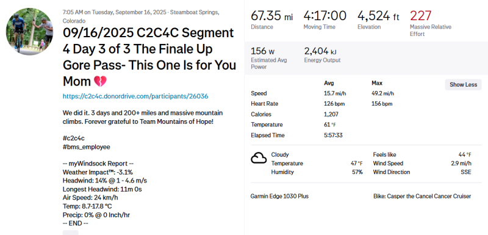Image resolution: width=488 pixels, height=235 pixels.
Task: Click the #c2c4c hashtag
Action: coord(73,138)
